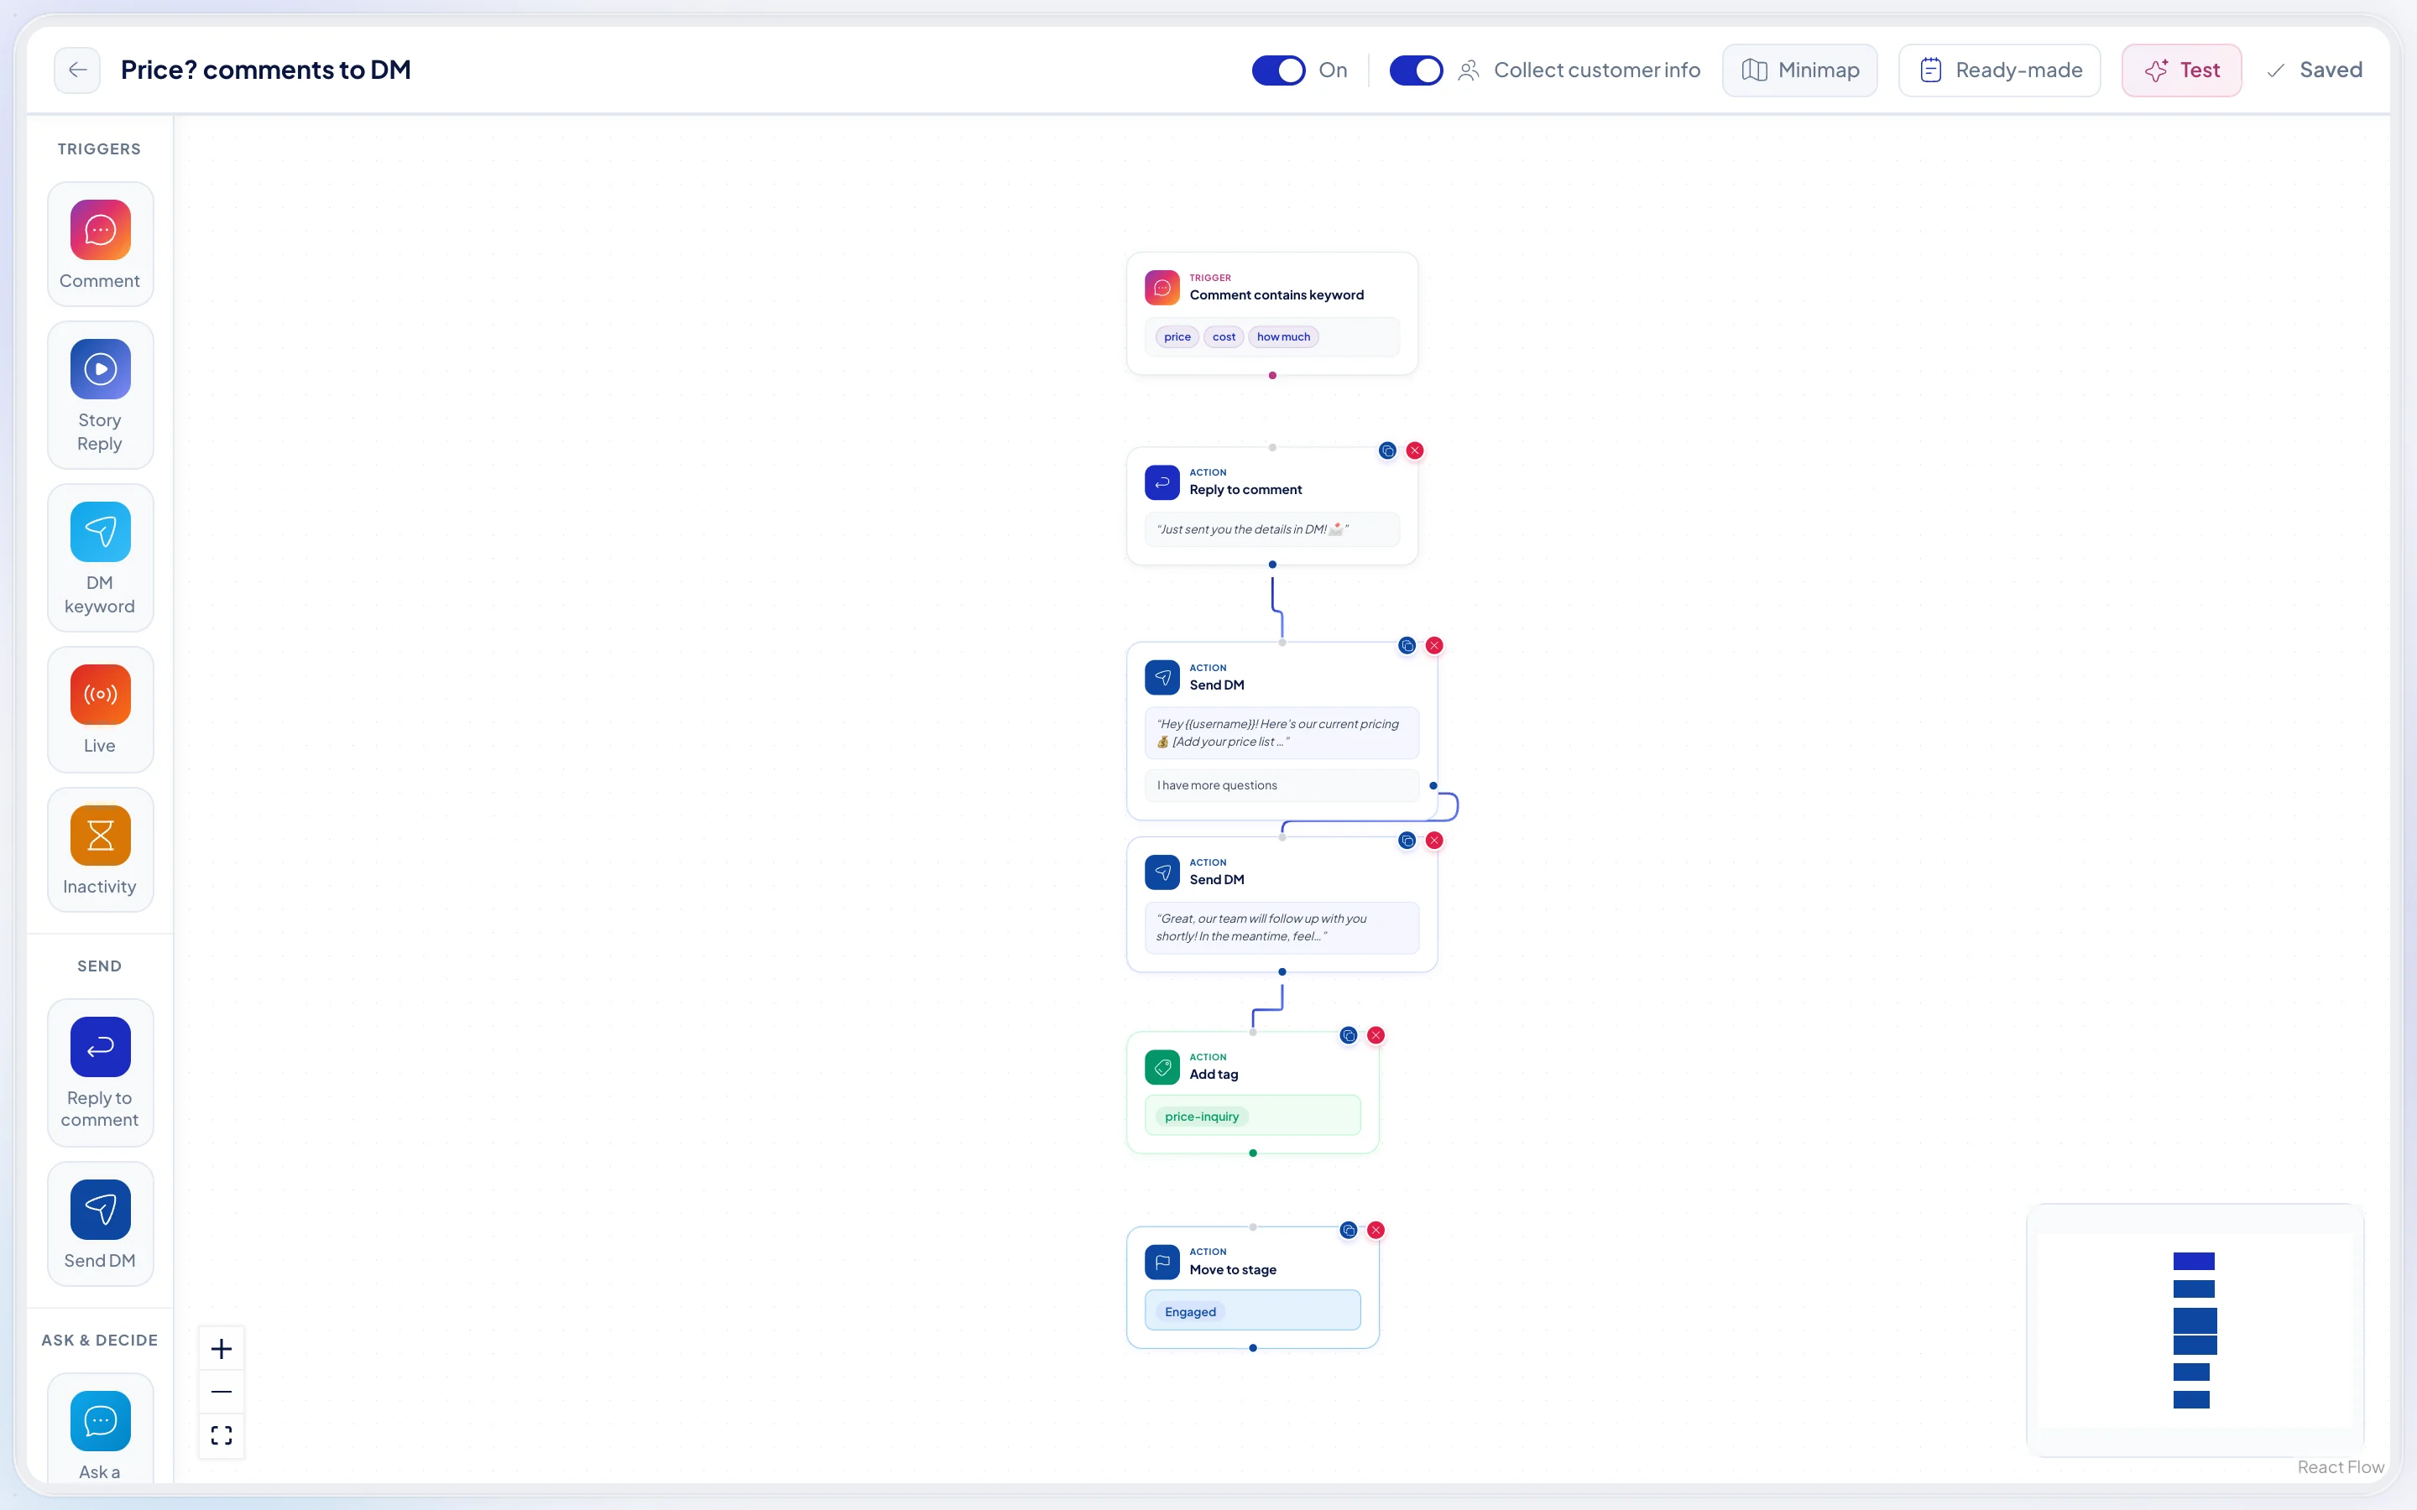Screen dimensions: 2417x1510
Task: Open the Comment contains keyword trigger node
Action: coord(1271,314)
